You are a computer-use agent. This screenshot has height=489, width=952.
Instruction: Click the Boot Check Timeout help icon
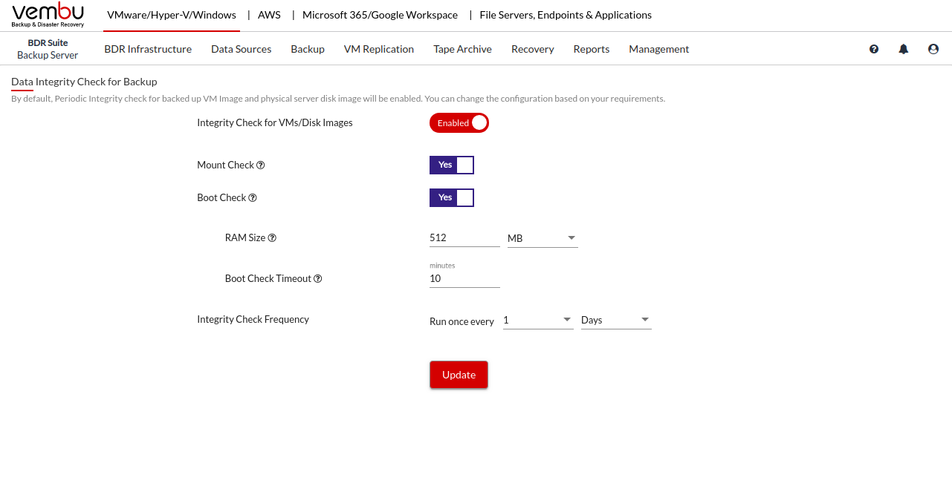click(x=318, y=279)
